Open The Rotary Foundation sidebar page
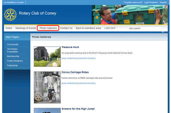 pos(13,50)
